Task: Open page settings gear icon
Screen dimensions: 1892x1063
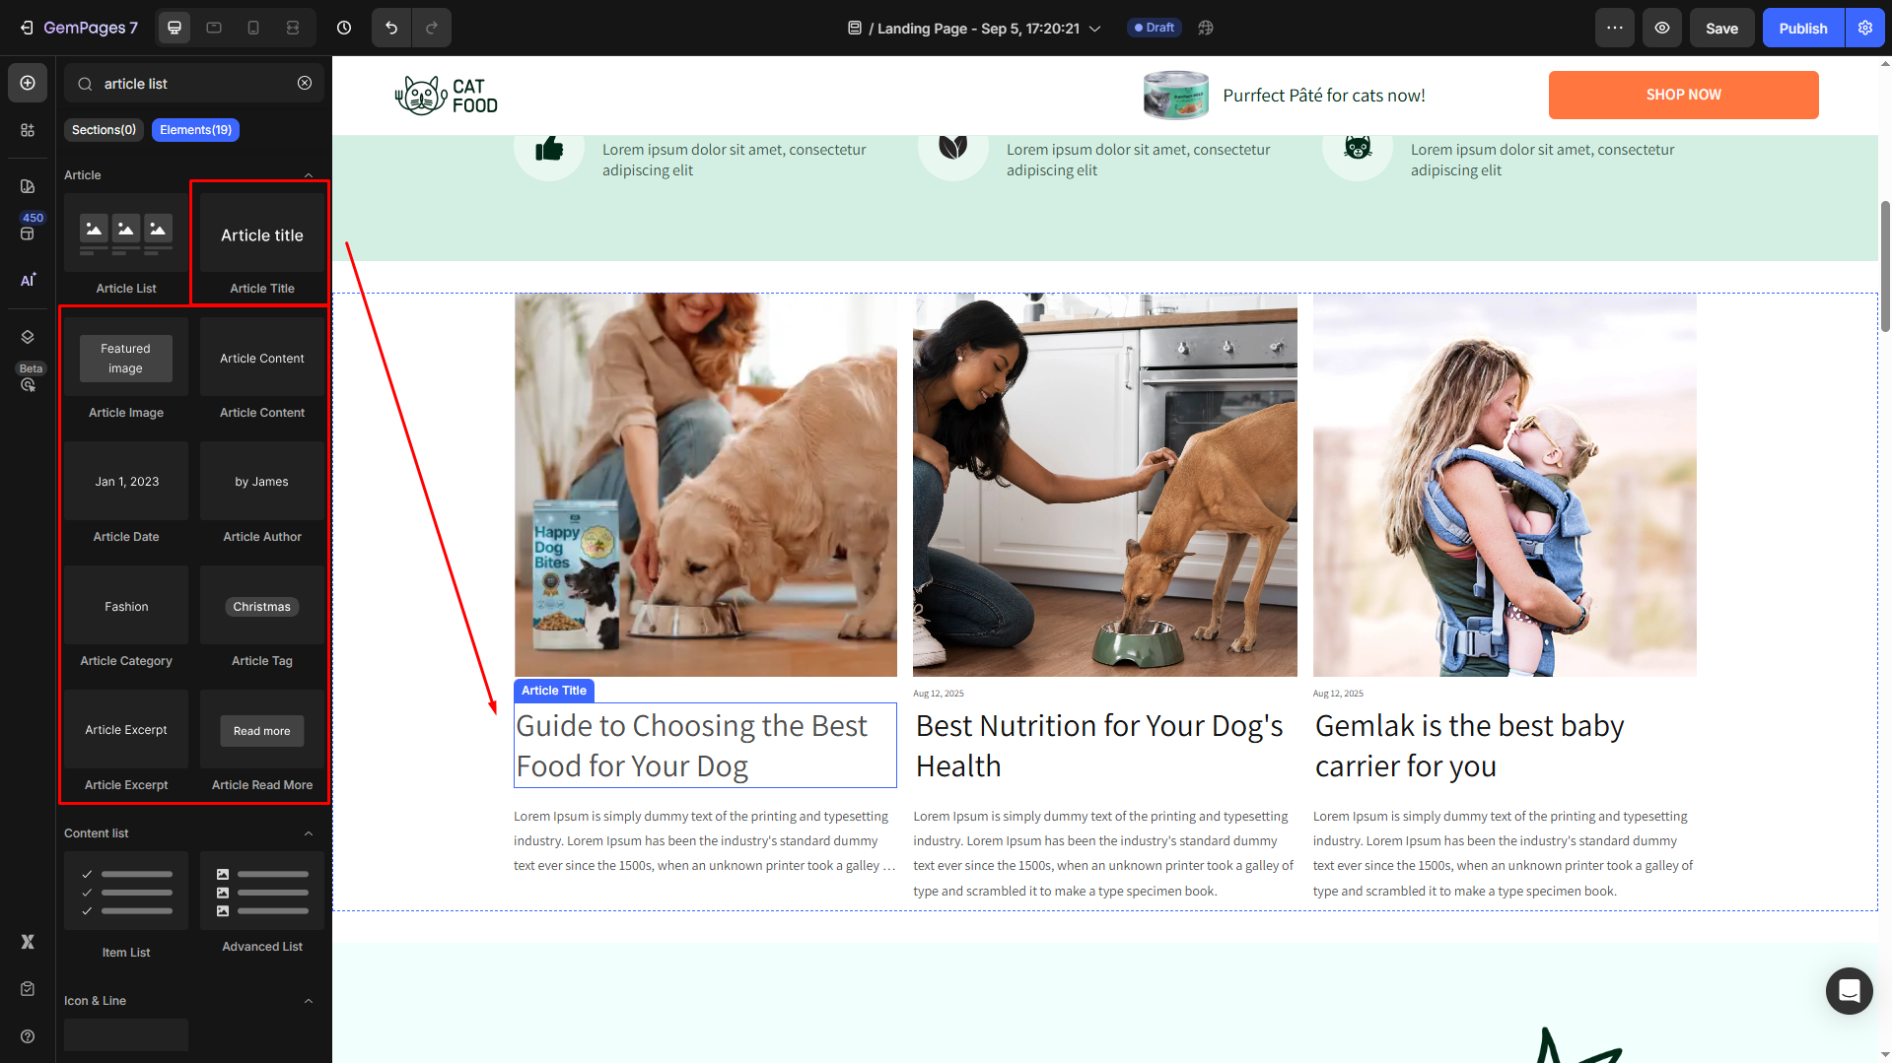Action: click(x=1865, y=28)
